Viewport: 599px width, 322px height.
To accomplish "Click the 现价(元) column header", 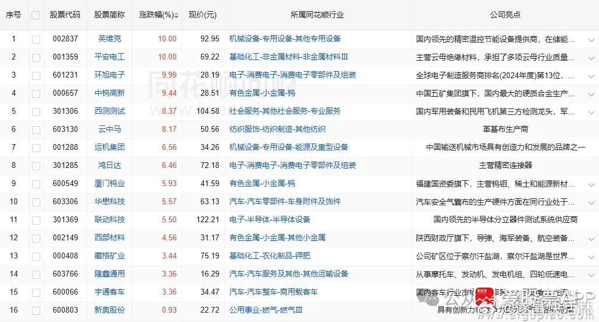I will [x=203, y=15].
